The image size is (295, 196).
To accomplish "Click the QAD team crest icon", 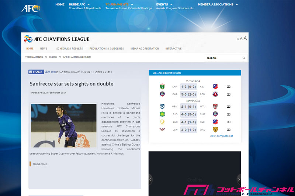I will pyautogui.click(x=215, y=129).
